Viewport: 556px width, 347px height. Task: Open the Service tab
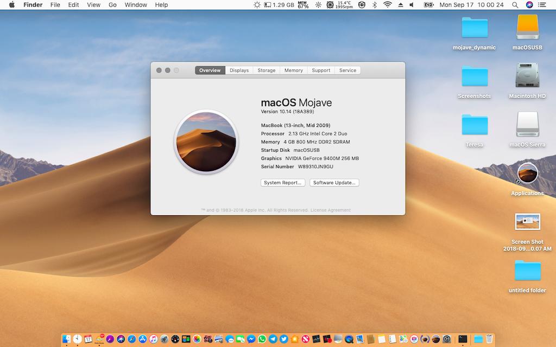tap(347, 70)
